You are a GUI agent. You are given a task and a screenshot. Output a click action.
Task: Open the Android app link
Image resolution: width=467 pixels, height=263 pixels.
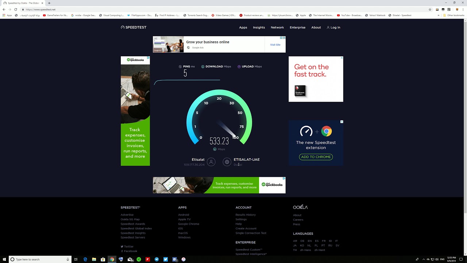pyautogui.click(x=184, y=215)
